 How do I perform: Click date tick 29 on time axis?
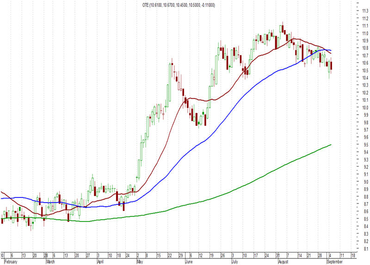coord(181,256)
